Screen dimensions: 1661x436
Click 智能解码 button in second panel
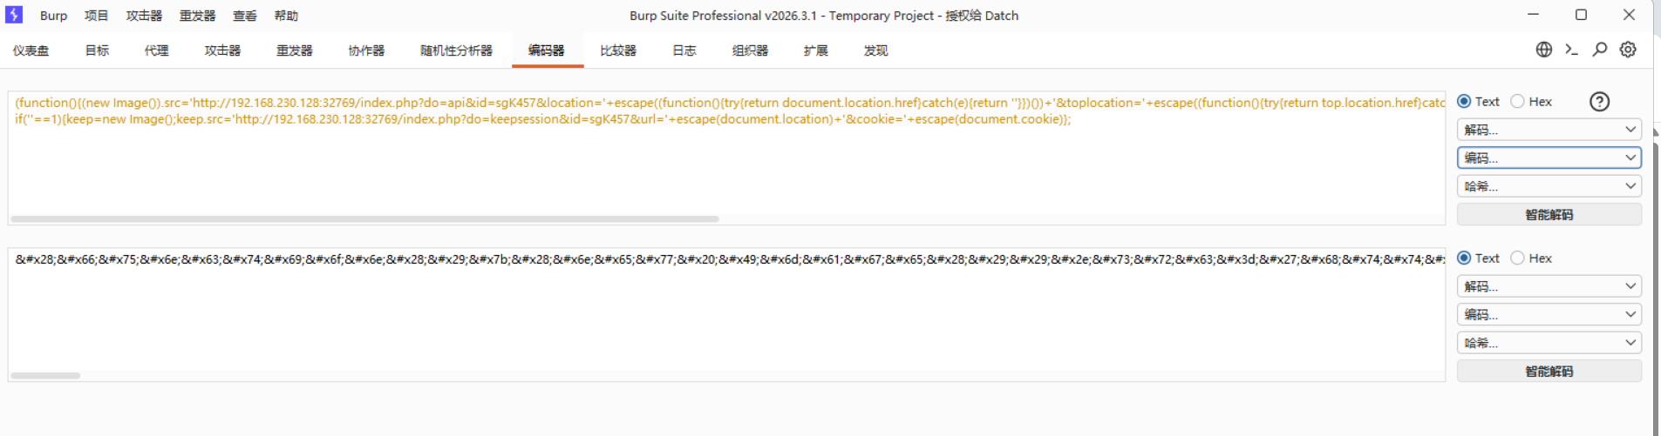point(1549,371)
